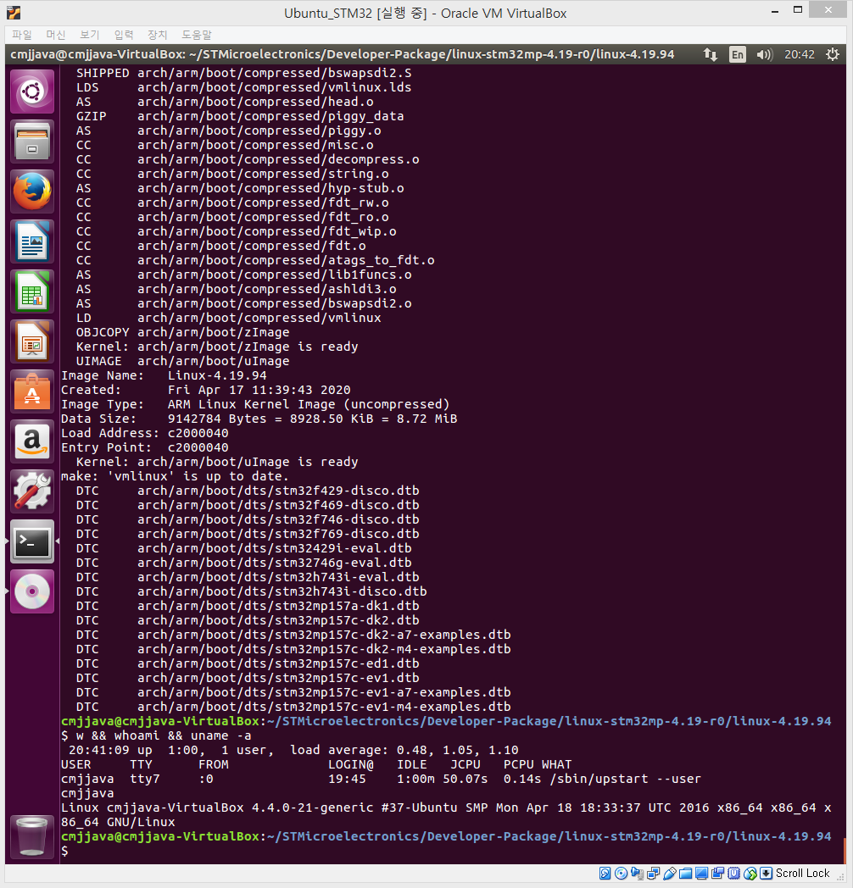This screenshot has width=853, height=888.
Task: Click the 'Entry Point: c2000040' line
Action: click(x=144, y=447)
